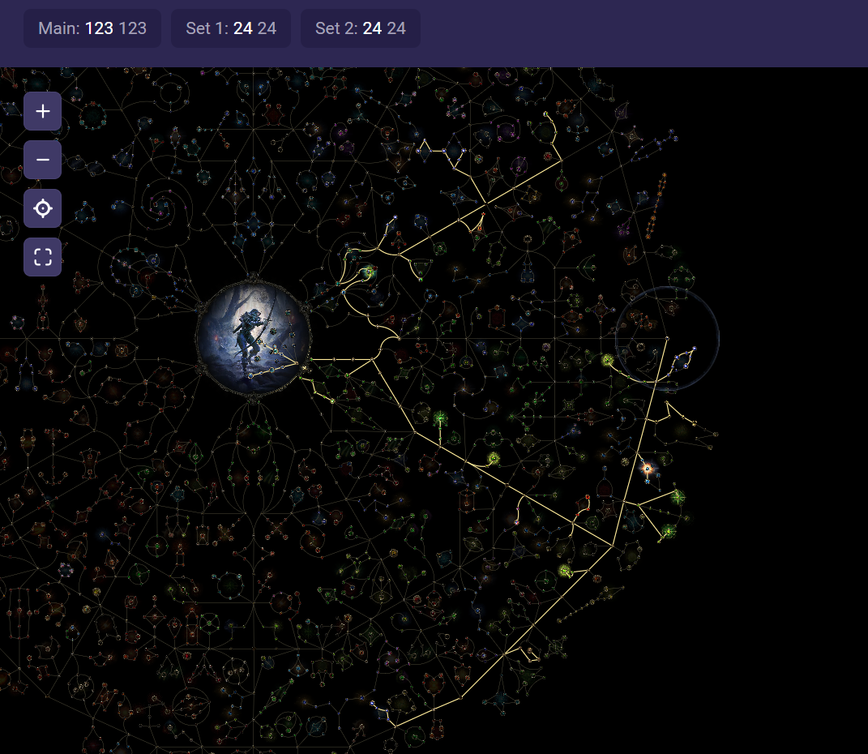
Task: Select the bright orange-white glowing node
Action: pyautogui.click(x=647, y=468)
